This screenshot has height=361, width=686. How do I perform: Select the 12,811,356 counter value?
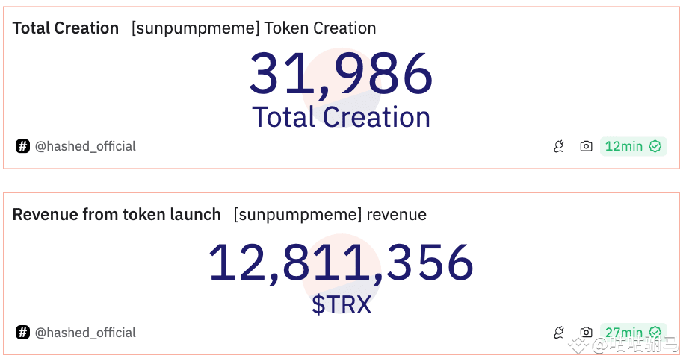click(x=341, y=263)
